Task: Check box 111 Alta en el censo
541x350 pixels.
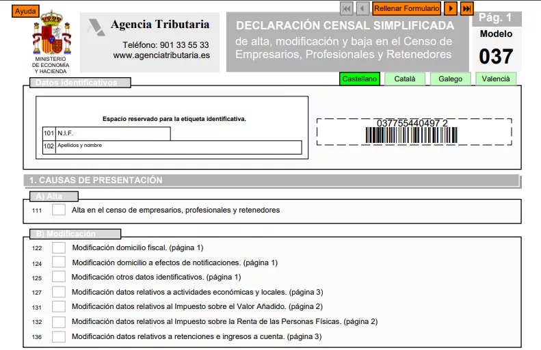Action: tap(59, 210)
